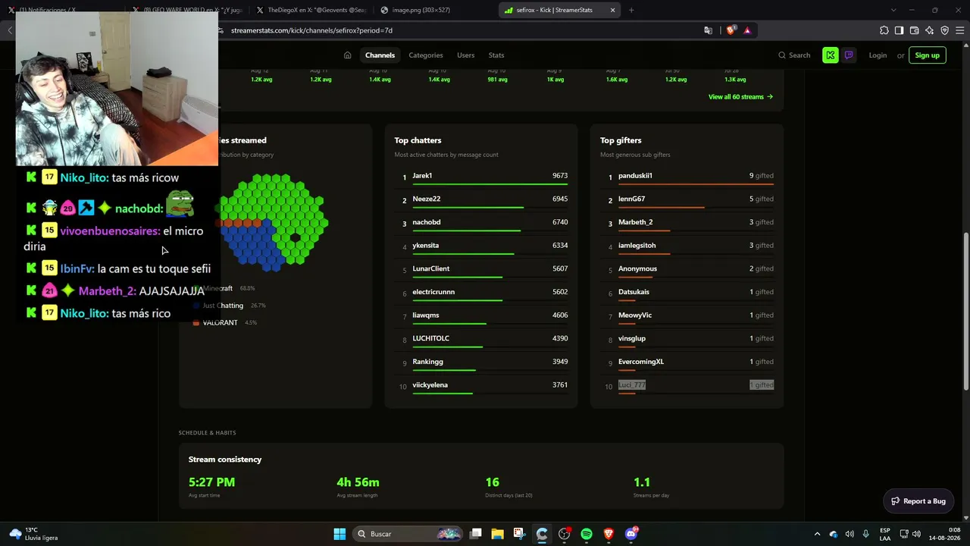Open the Categories nav item
The height and width of the screenshot is (546, 970).
pyautogui.click(x=426, y=55)
